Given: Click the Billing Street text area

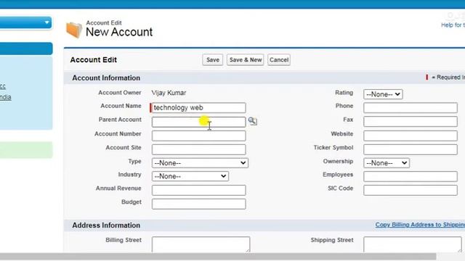Looking at the screenshot, I should (201, 244).
